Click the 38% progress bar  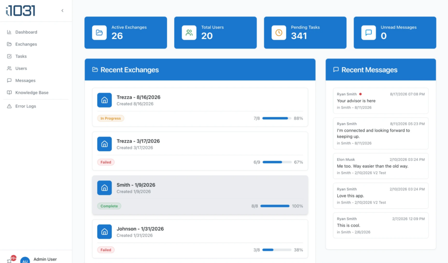[277, 250]
